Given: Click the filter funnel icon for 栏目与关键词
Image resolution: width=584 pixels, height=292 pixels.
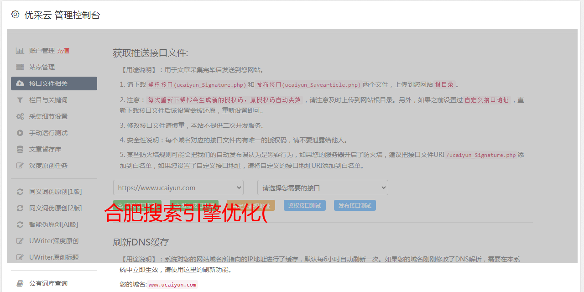Looking at the screenshot, I should click(20, 100).
